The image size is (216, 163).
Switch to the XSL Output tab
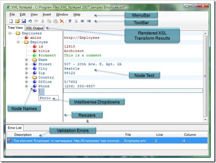click(34, 28)
